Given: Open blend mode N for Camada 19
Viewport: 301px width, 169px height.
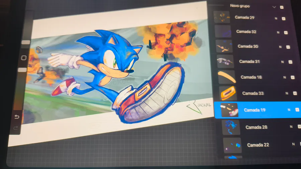Looking at the screenshot, I should pyautogui.click(x=289, y=110).
